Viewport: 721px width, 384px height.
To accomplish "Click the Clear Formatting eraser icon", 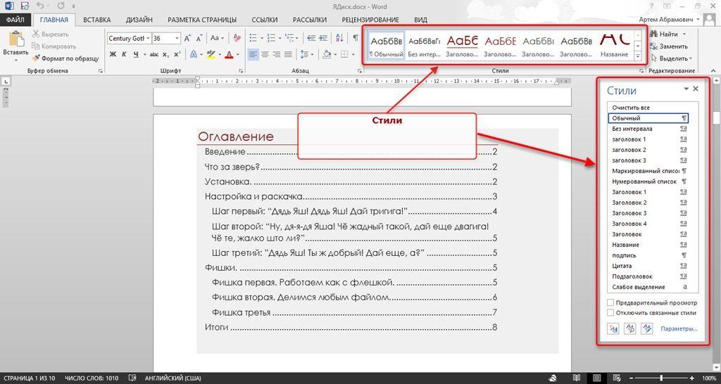I will (237, 39).
